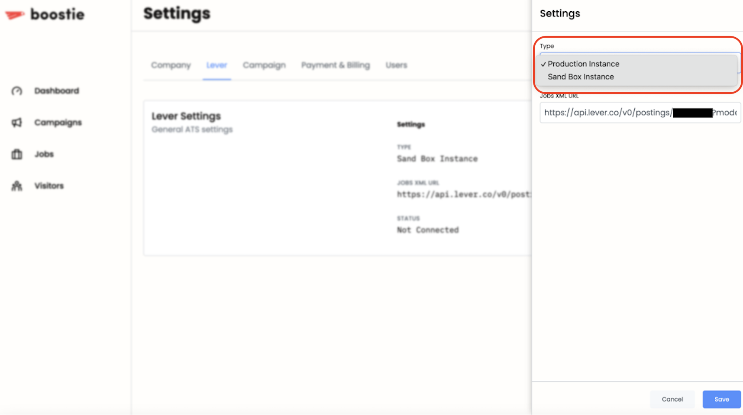View Visitors using the people icon
The height and width of the screenshot is (415, 743).
coord(16,185)
